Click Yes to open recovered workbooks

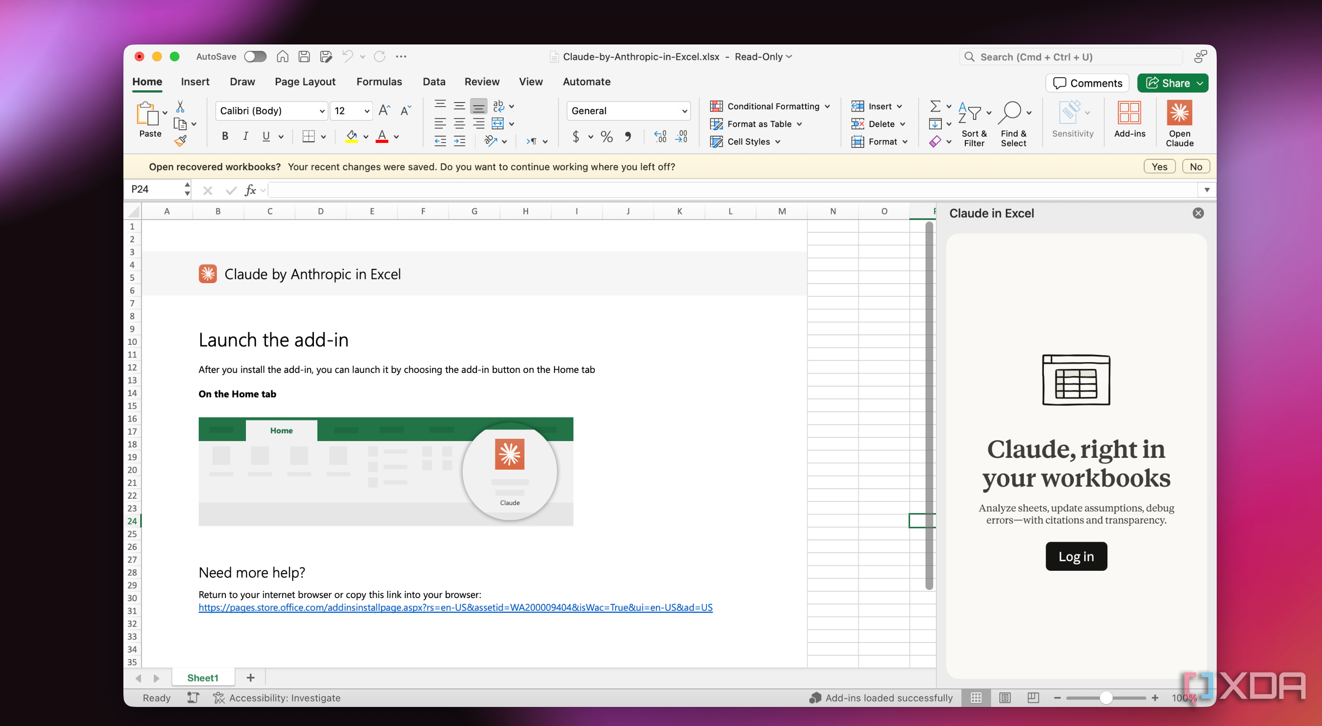(x=1159, y=167)
